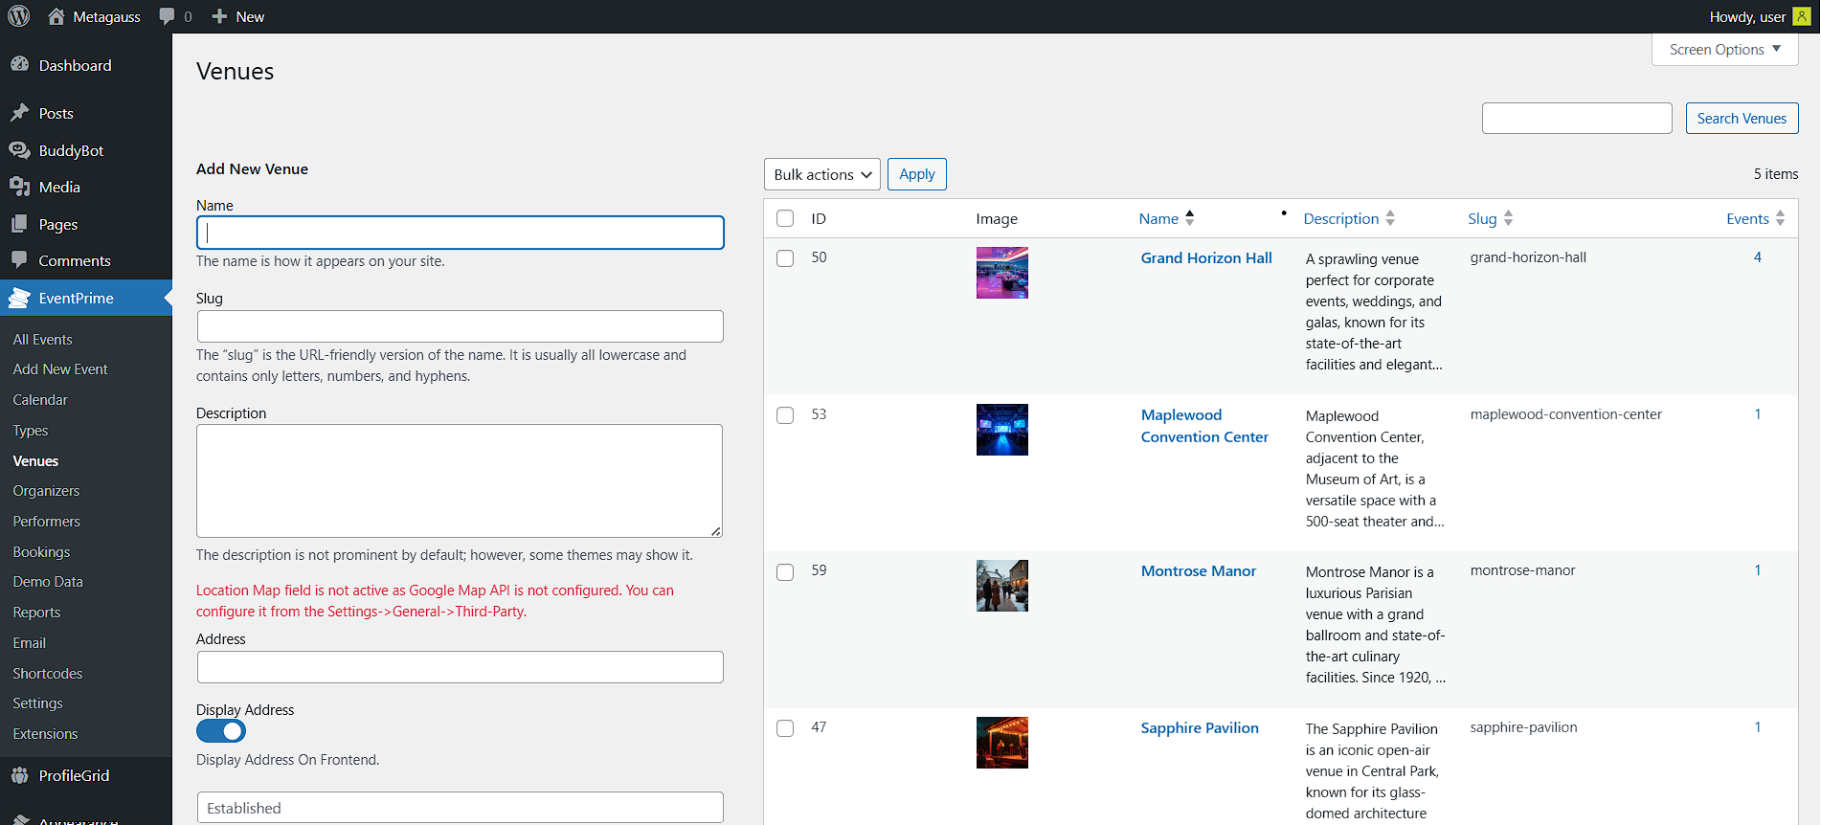Click the WordPress logo icon
The image size is (1821, 825).
[19, 16]
